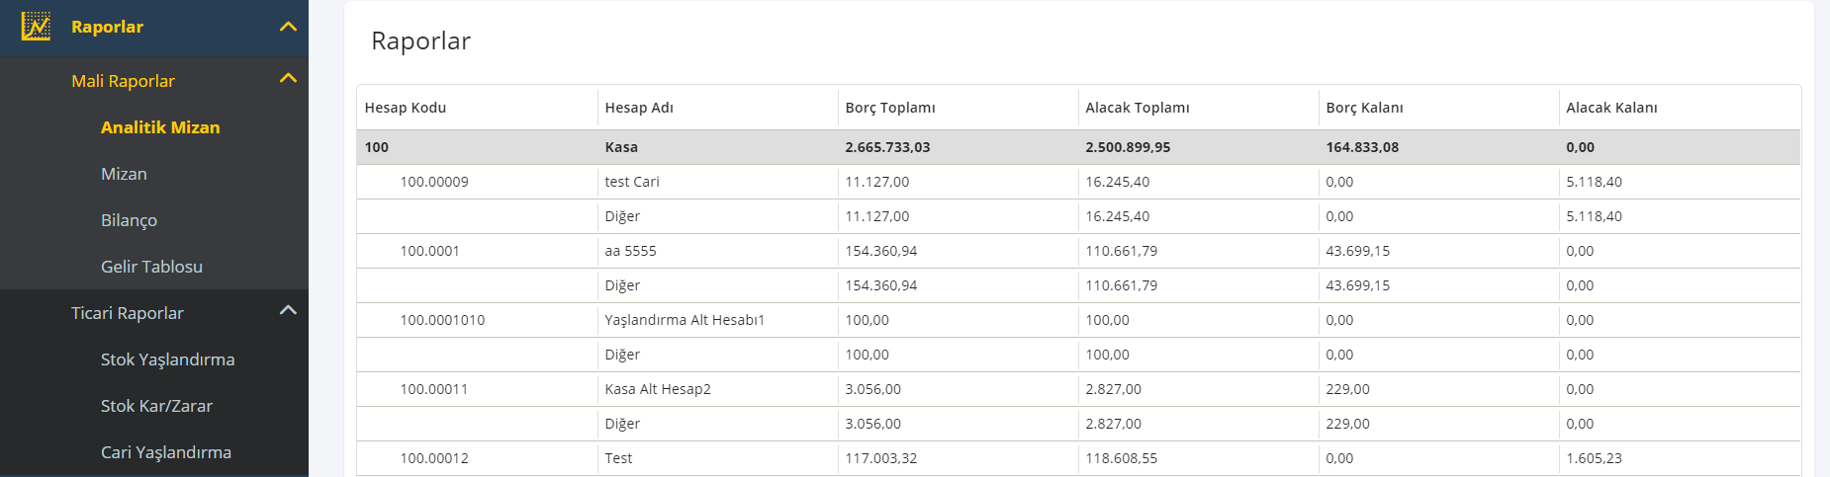The image size is (1830, 477).
Task: Click the Borç Toplamı column header
Action: coord(890,108)
